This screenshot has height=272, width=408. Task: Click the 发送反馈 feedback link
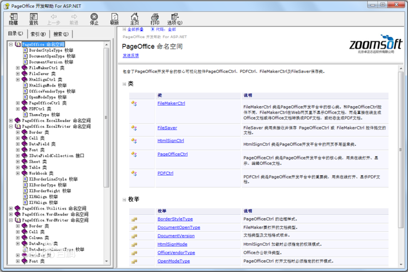click(130, 55)
